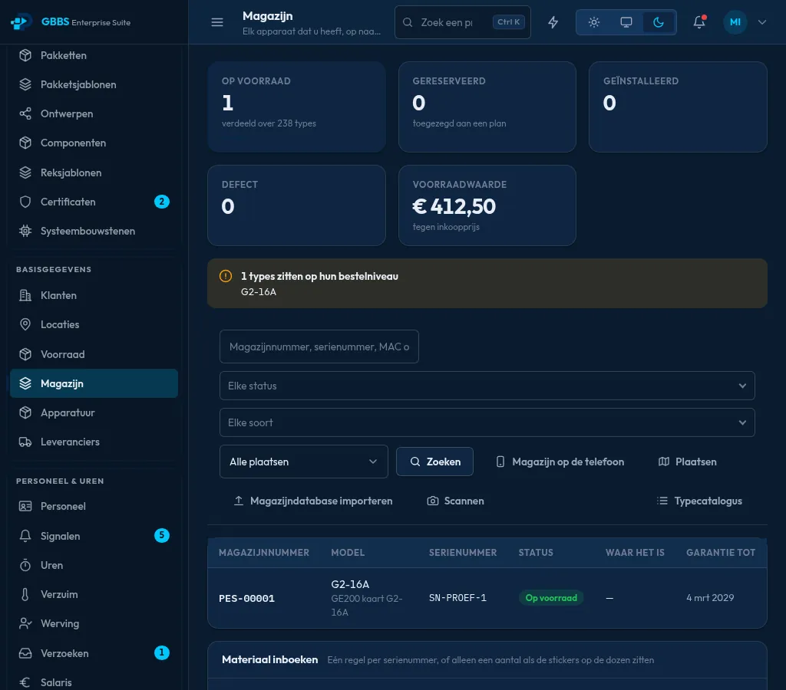Click the € 412,50 stock value
Viewport: 786px width, 690px height.
(454, 206)
